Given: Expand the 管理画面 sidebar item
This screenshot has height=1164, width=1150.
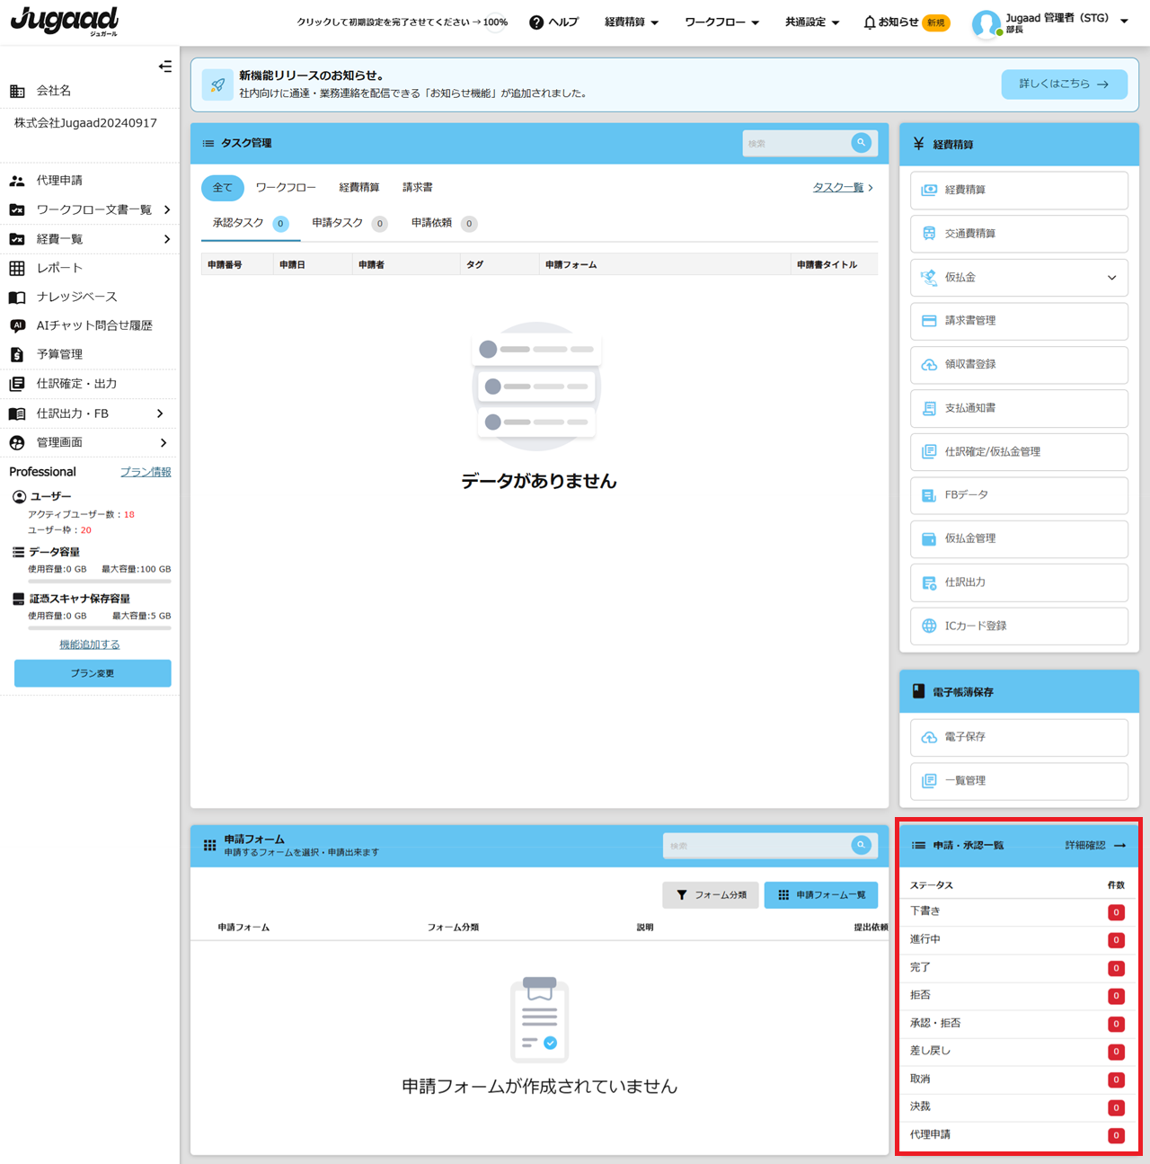Looking at the screenshot, I should tap(163, 442).
